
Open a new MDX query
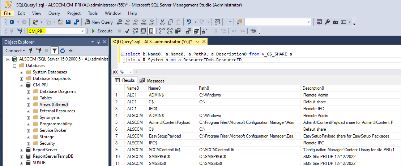pos(128,22)
